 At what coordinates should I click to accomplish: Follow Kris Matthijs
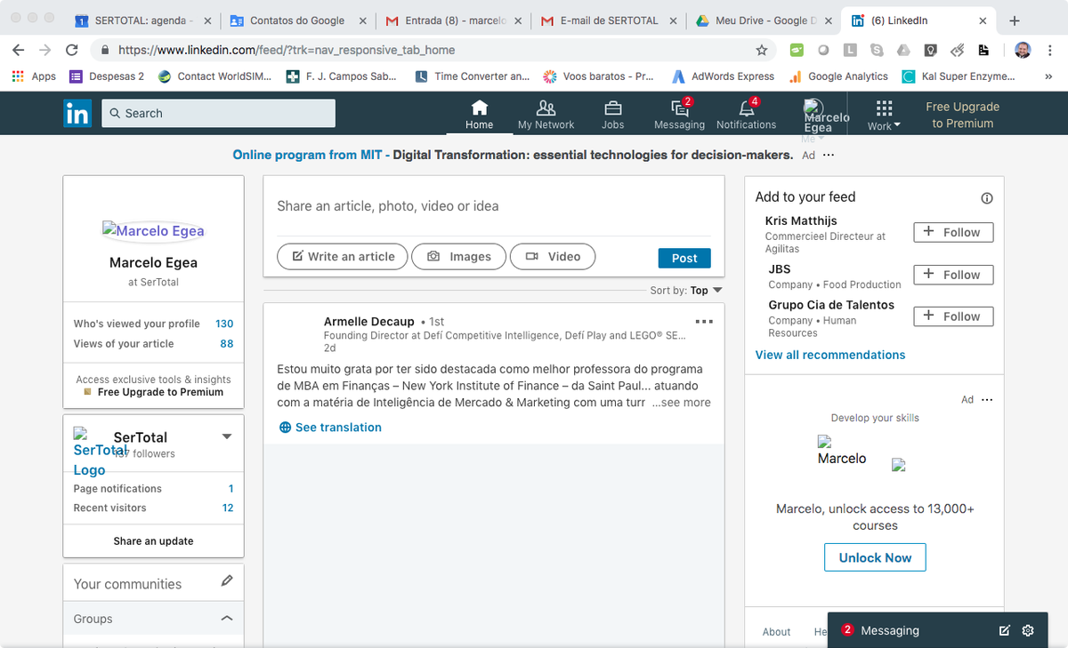(x=953, y=232)
